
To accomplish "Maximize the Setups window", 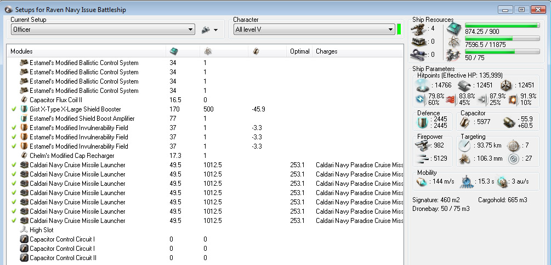I will tap(521, 10).
